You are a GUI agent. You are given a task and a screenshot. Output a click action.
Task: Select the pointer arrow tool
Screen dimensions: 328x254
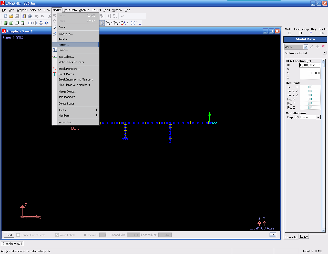click(x=102, y=23)
